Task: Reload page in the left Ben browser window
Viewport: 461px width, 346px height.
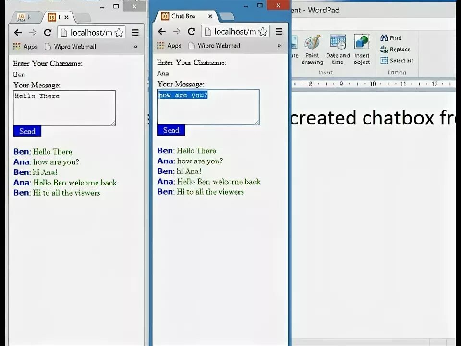Action: click(48, 32)
